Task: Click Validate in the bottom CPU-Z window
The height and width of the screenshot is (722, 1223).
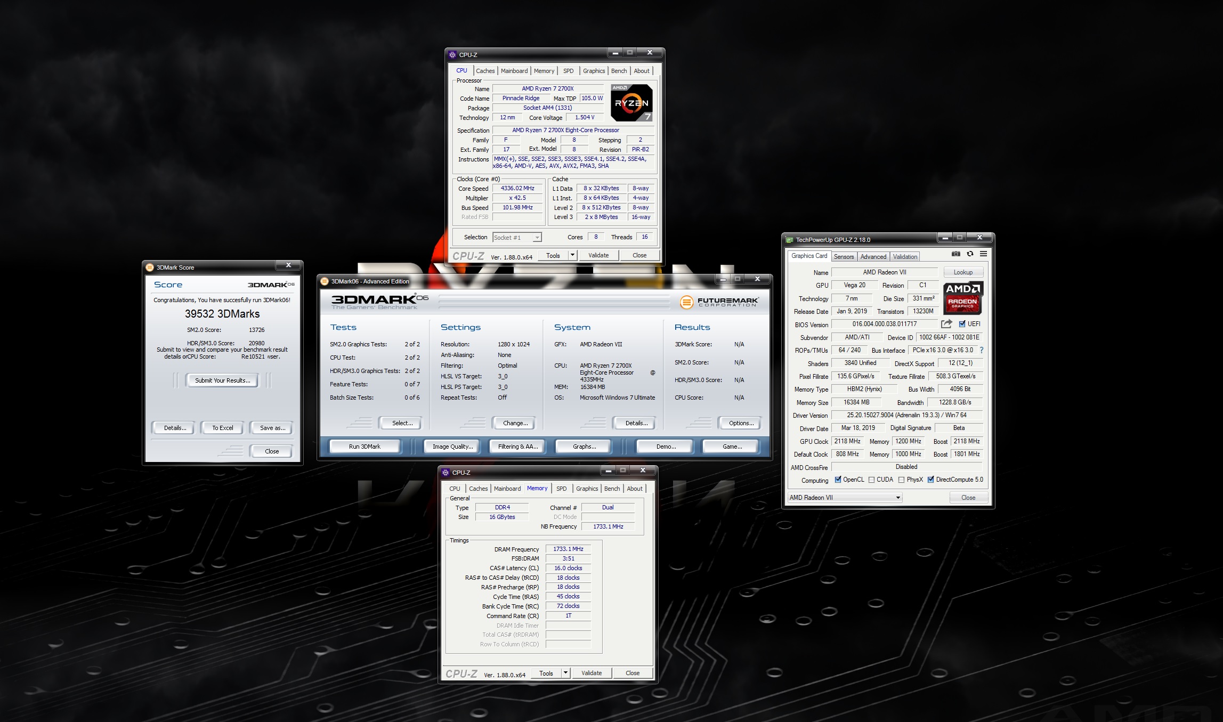Action: coord(591,673)
